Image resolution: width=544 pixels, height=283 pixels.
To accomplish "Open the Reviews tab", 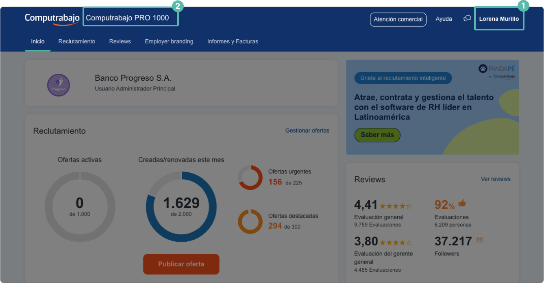I will [x=120, y=41].
